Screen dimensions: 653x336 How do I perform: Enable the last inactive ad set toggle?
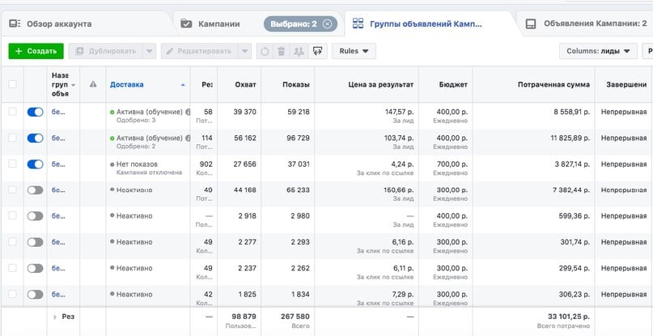click(x=35, y=293)
